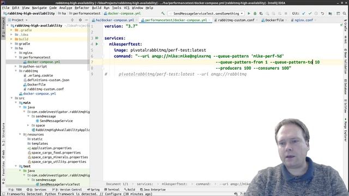Open the Services tool window

pos(37,189)
